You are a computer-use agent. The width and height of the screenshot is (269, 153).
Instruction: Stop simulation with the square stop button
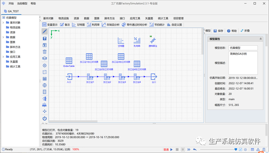[177, 150]
